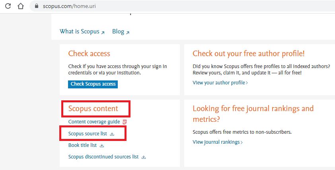Open the Book title list link

(x=82, y=145)
